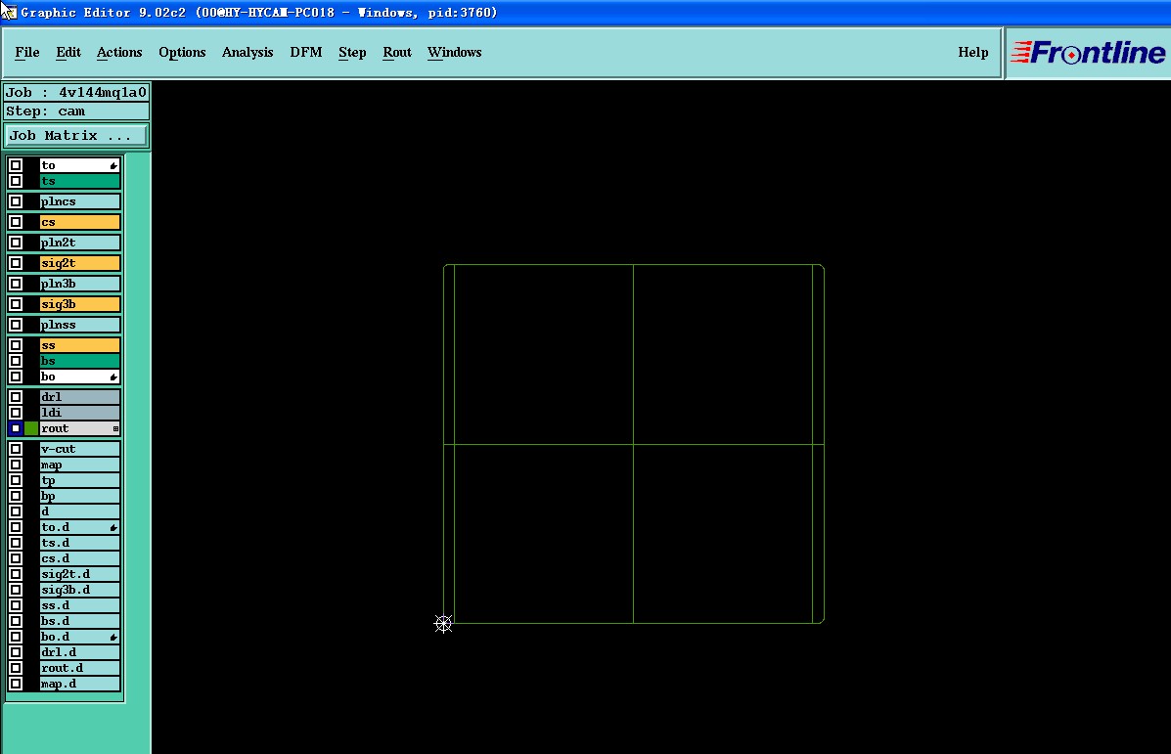
Task: Toggle the checkbox for layer 'ss'
Action: (16, 345)
